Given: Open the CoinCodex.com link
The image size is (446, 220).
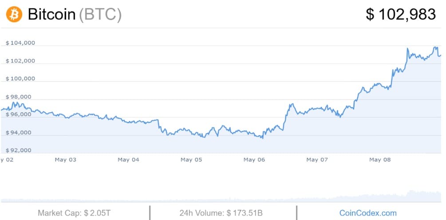Looking at the screenshot, I should coord(368,213).
